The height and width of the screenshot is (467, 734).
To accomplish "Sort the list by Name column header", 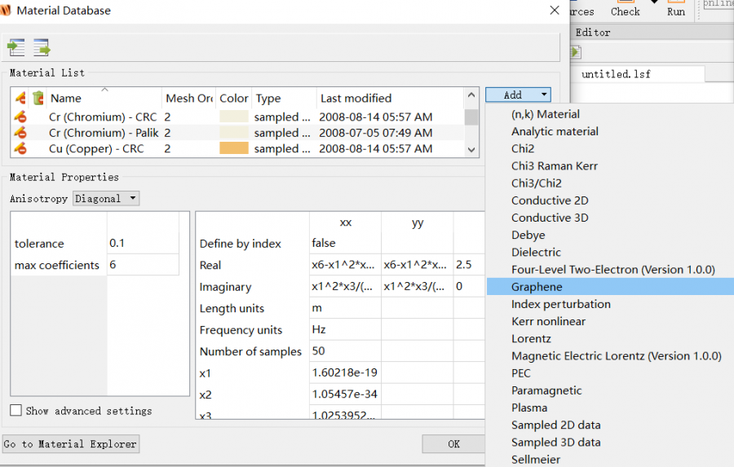I will coord(65,99).
